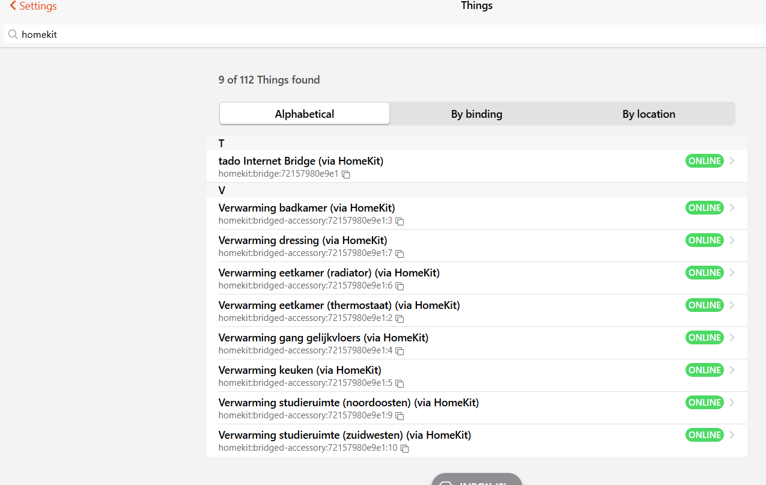The height and width of the screenshot is (485, 766).
Task: Click ONLINE badge of Verwarming eetkamer (radiator)
Action: 705,273
